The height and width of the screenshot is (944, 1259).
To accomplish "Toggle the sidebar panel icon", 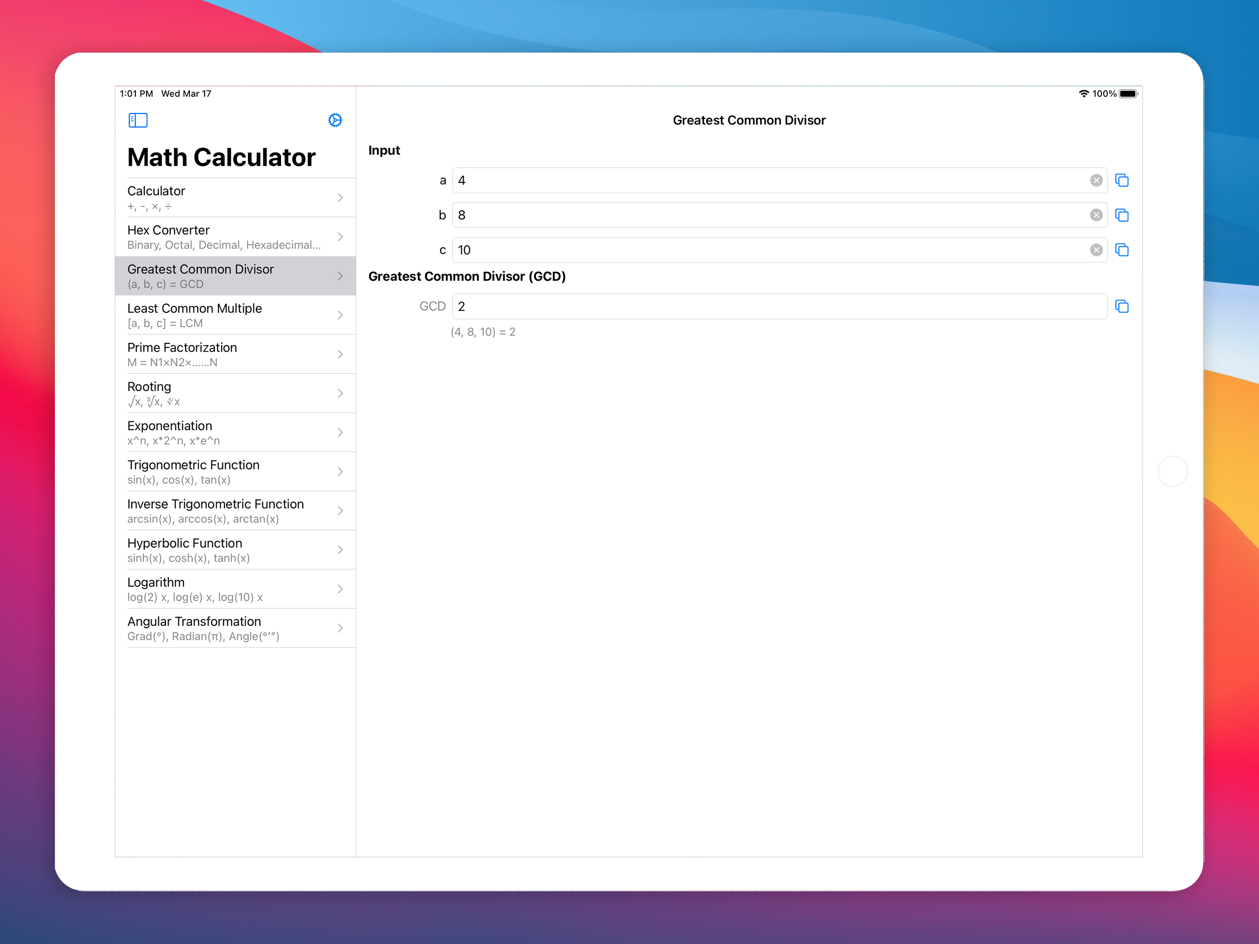I will point(138,120).
